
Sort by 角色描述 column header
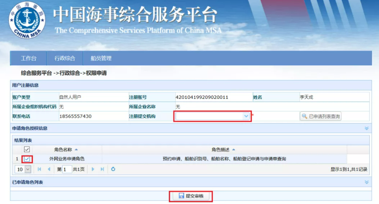point(223,150)
